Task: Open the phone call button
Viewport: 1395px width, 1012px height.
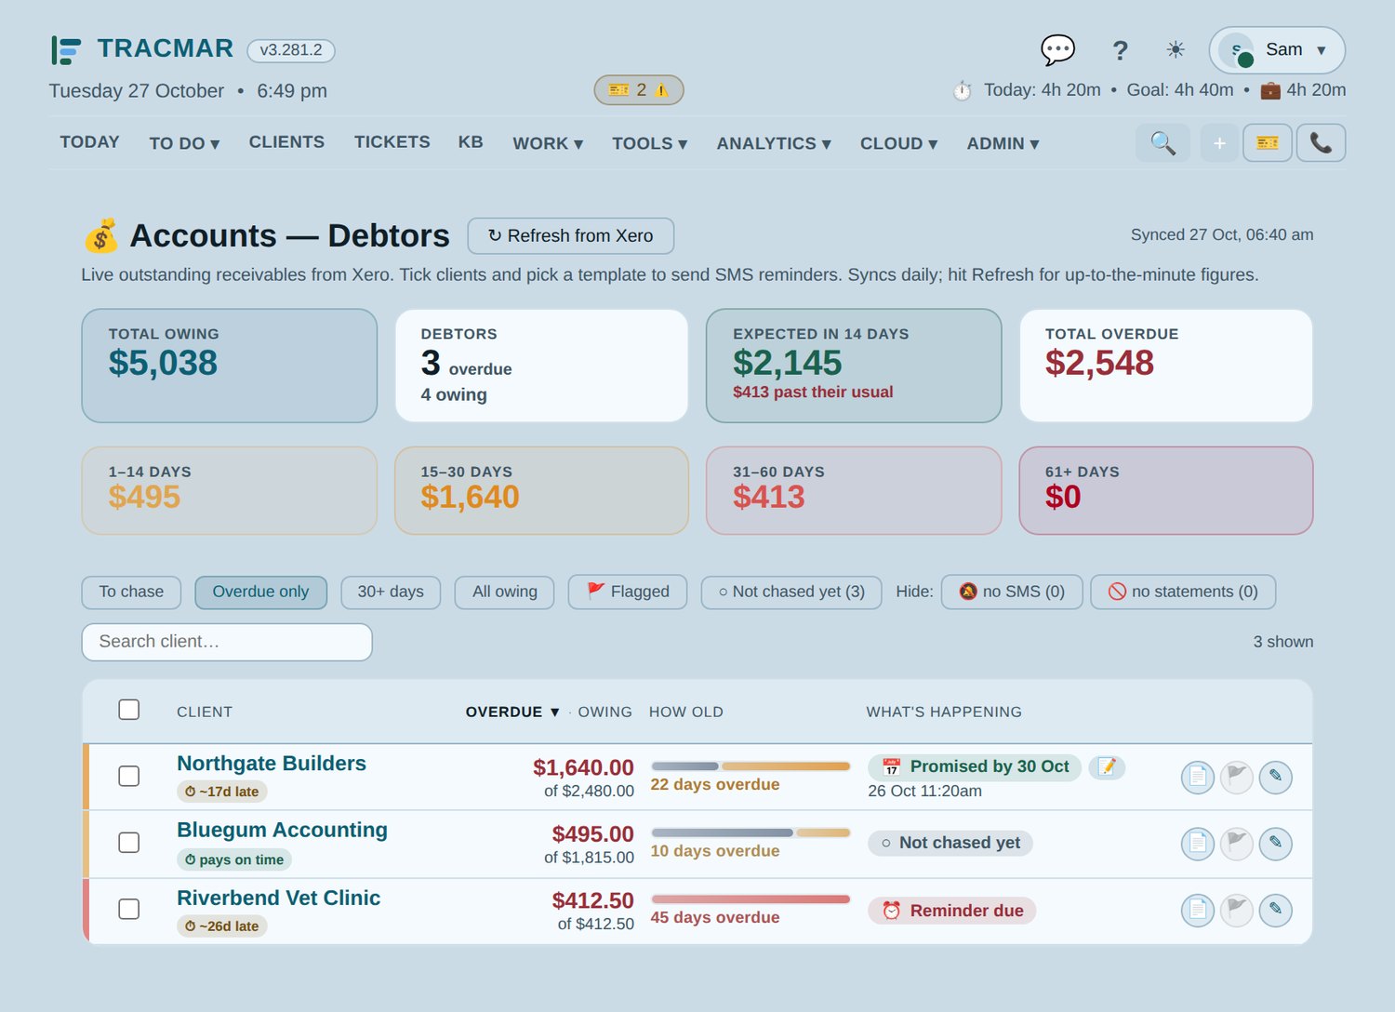Action: tap(1321, 143)
